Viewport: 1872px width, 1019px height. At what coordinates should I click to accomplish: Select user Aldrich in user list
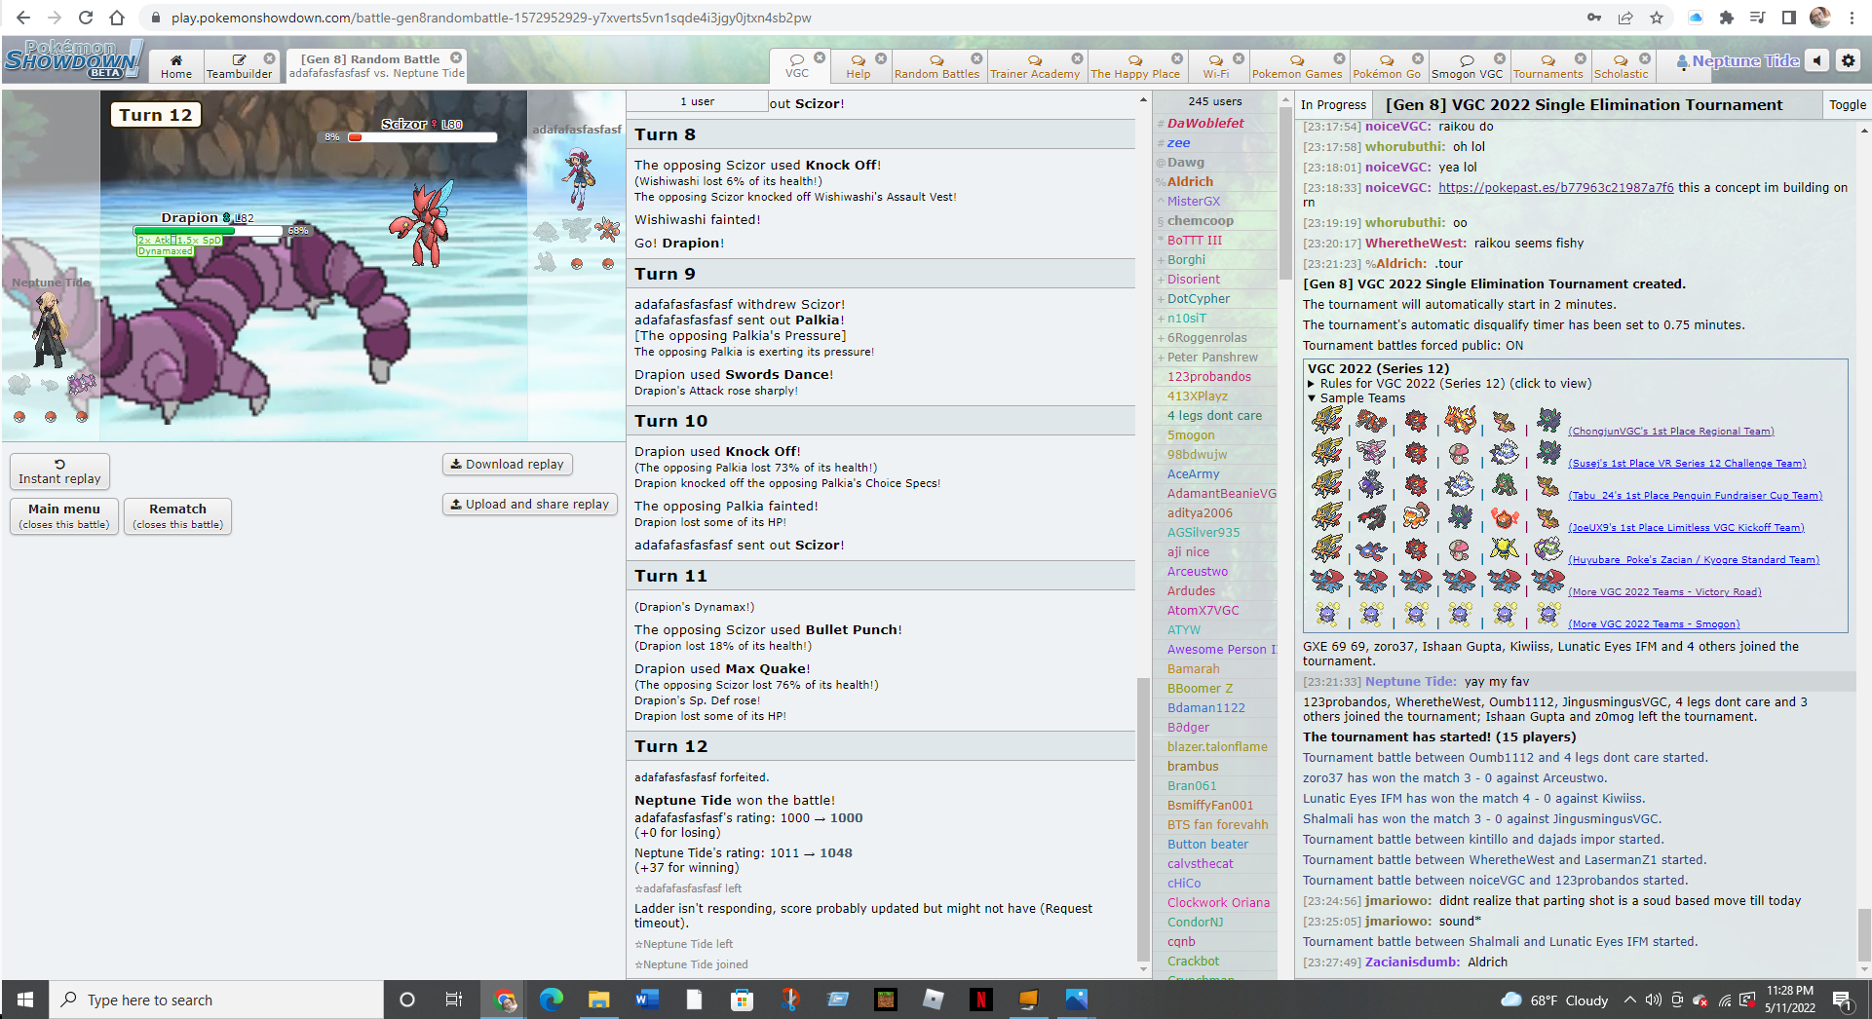pos(1190,181)
